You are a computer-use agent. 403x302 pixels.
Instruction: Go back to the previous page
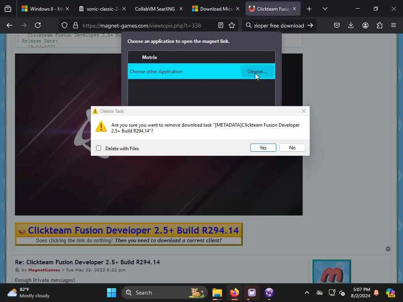9,25
